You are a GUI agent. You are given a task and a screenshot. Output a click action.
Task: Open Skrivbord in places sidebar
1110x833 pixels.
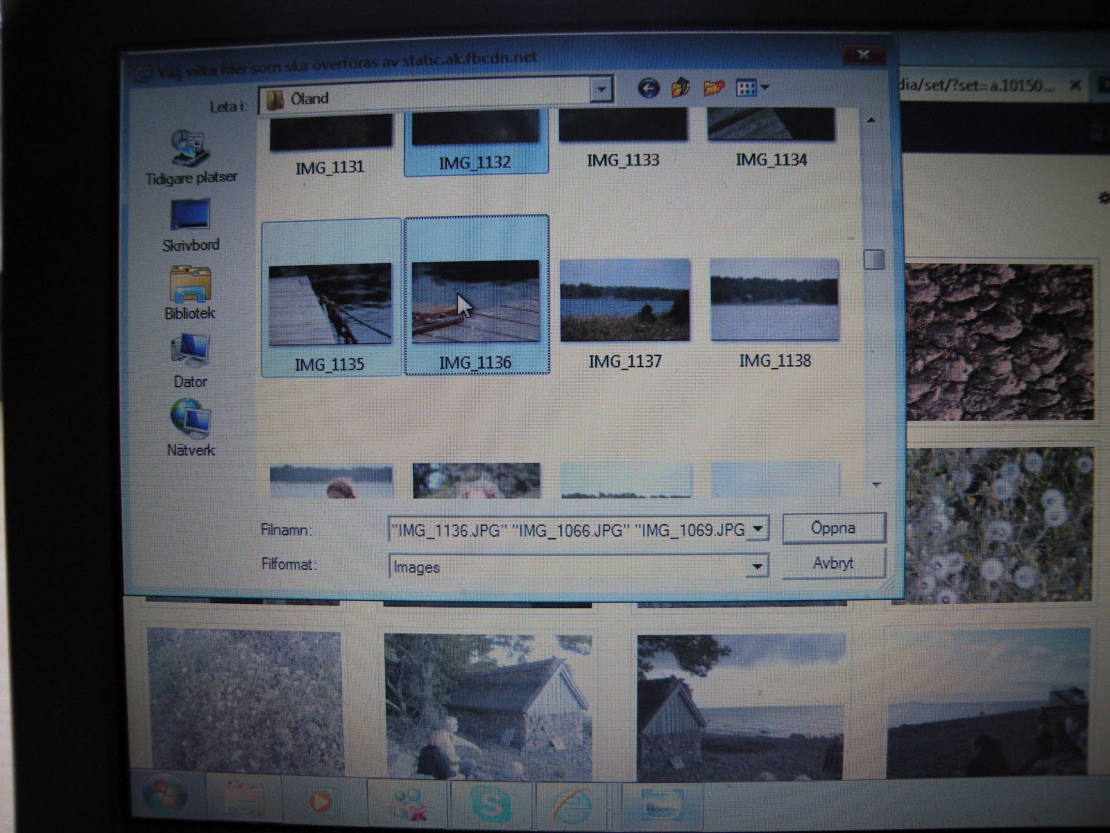(191, 226)
